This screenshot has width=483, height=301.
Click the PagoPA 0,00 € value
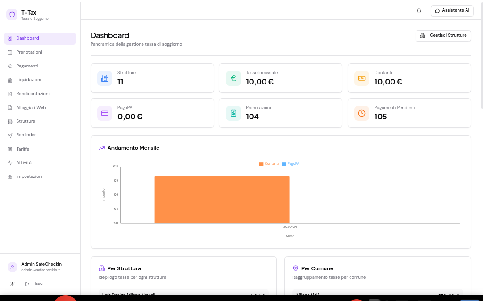(x=130, y=117)
